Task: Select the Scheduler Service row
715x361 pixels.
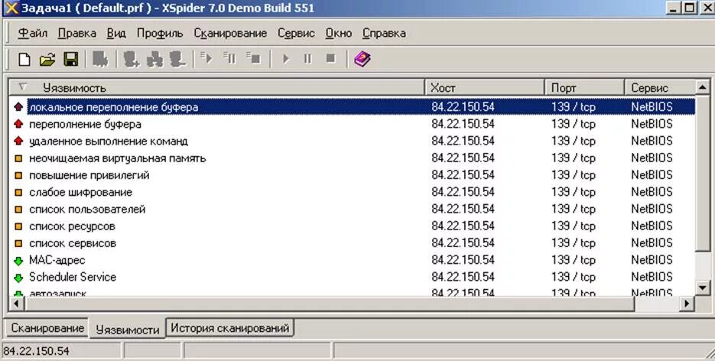Action: [353, 277]
